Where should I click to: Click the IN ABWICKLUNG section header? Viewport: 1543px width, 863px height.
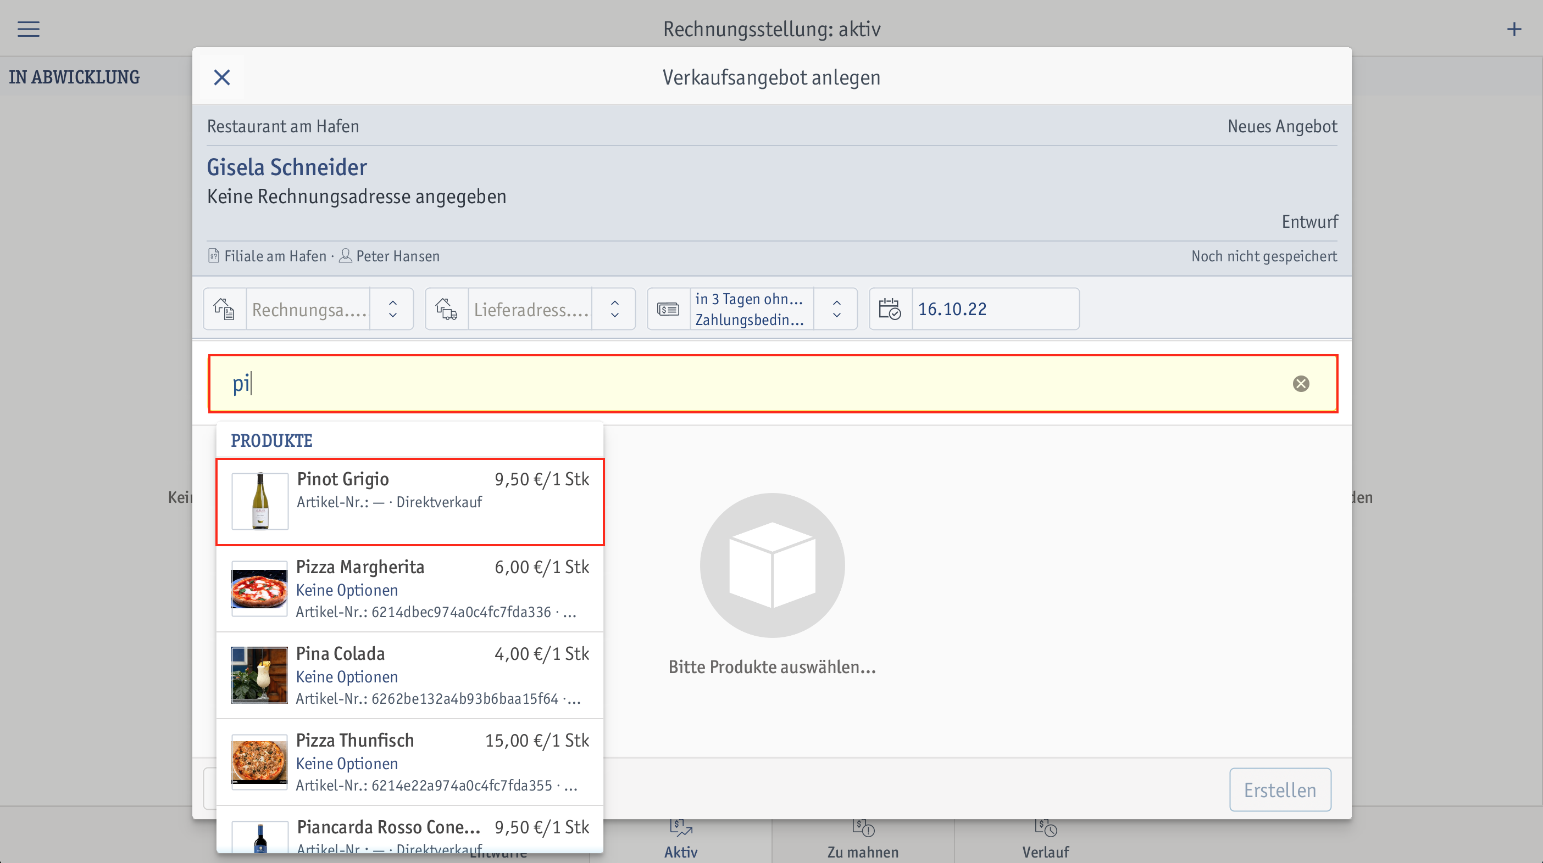tap(74, 77)
